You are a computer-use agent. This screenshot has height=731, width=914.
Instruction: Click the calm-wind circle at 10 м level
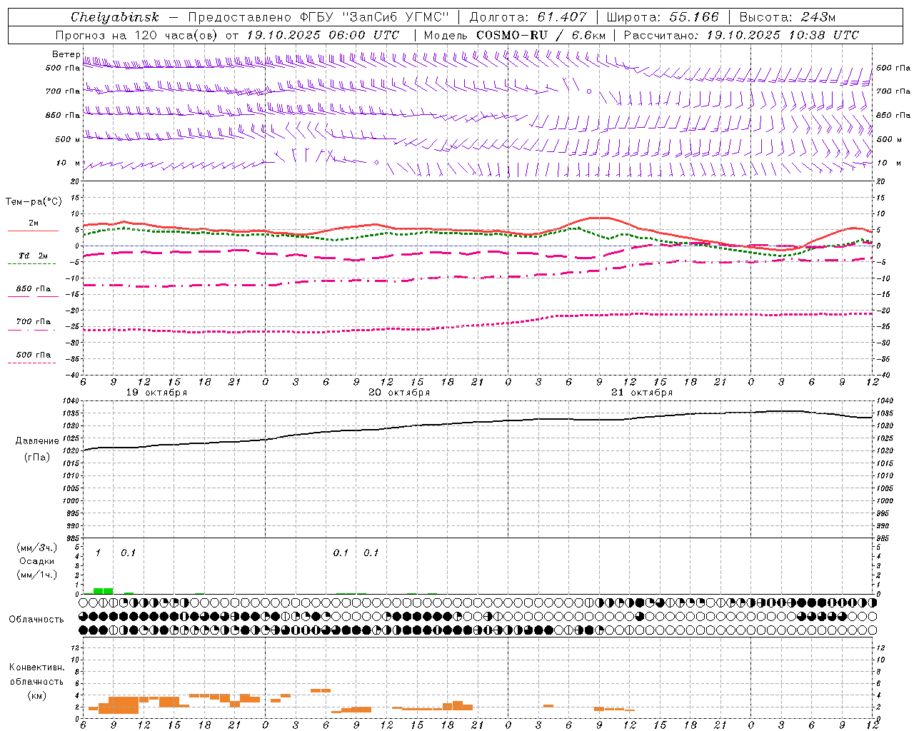[376, 163]
